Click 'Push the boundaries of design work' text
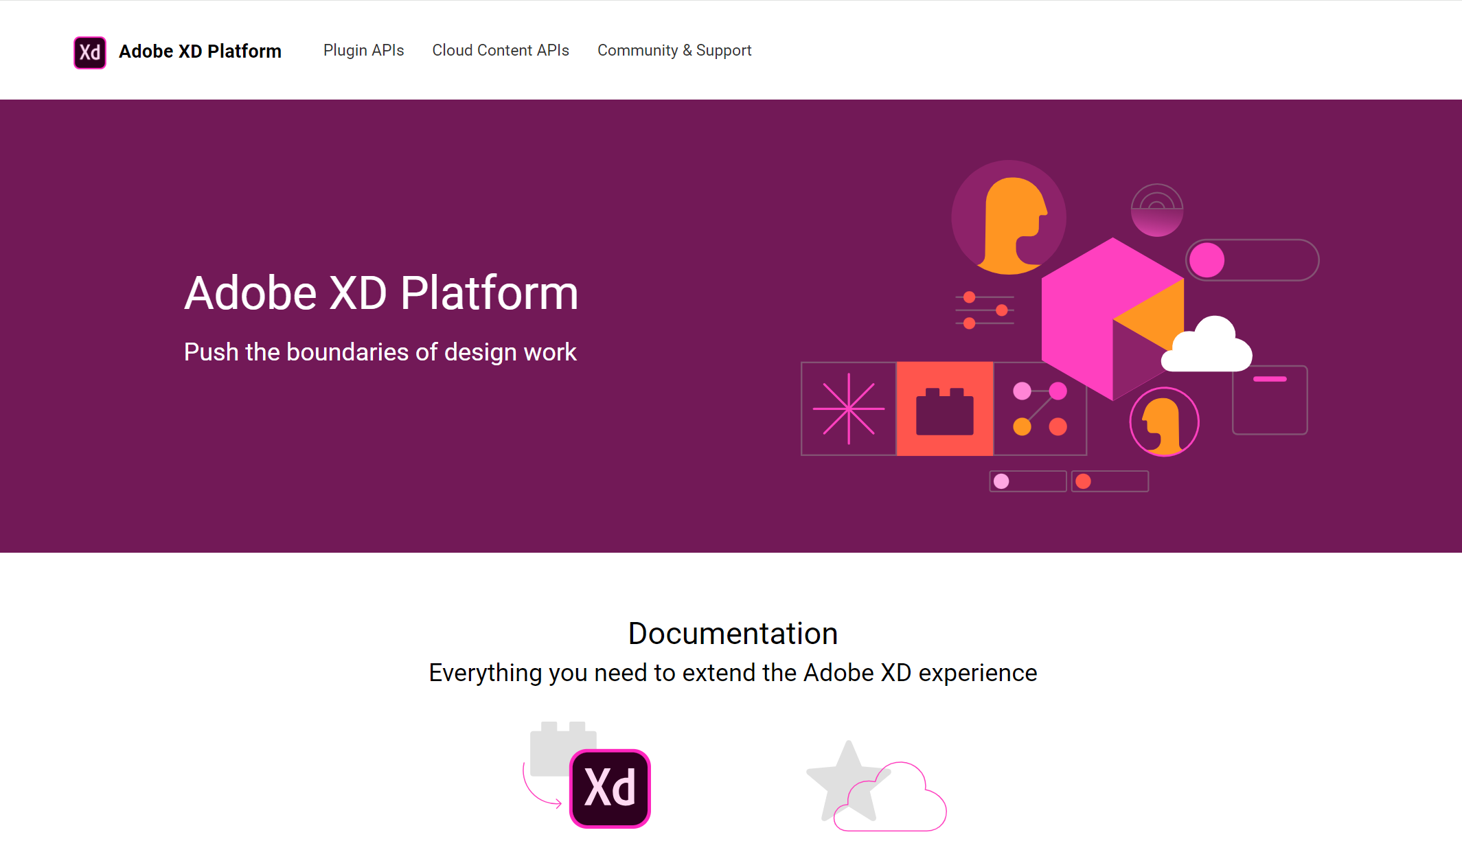The width and height of the screenshot is (1462, 850). (380, 352)
